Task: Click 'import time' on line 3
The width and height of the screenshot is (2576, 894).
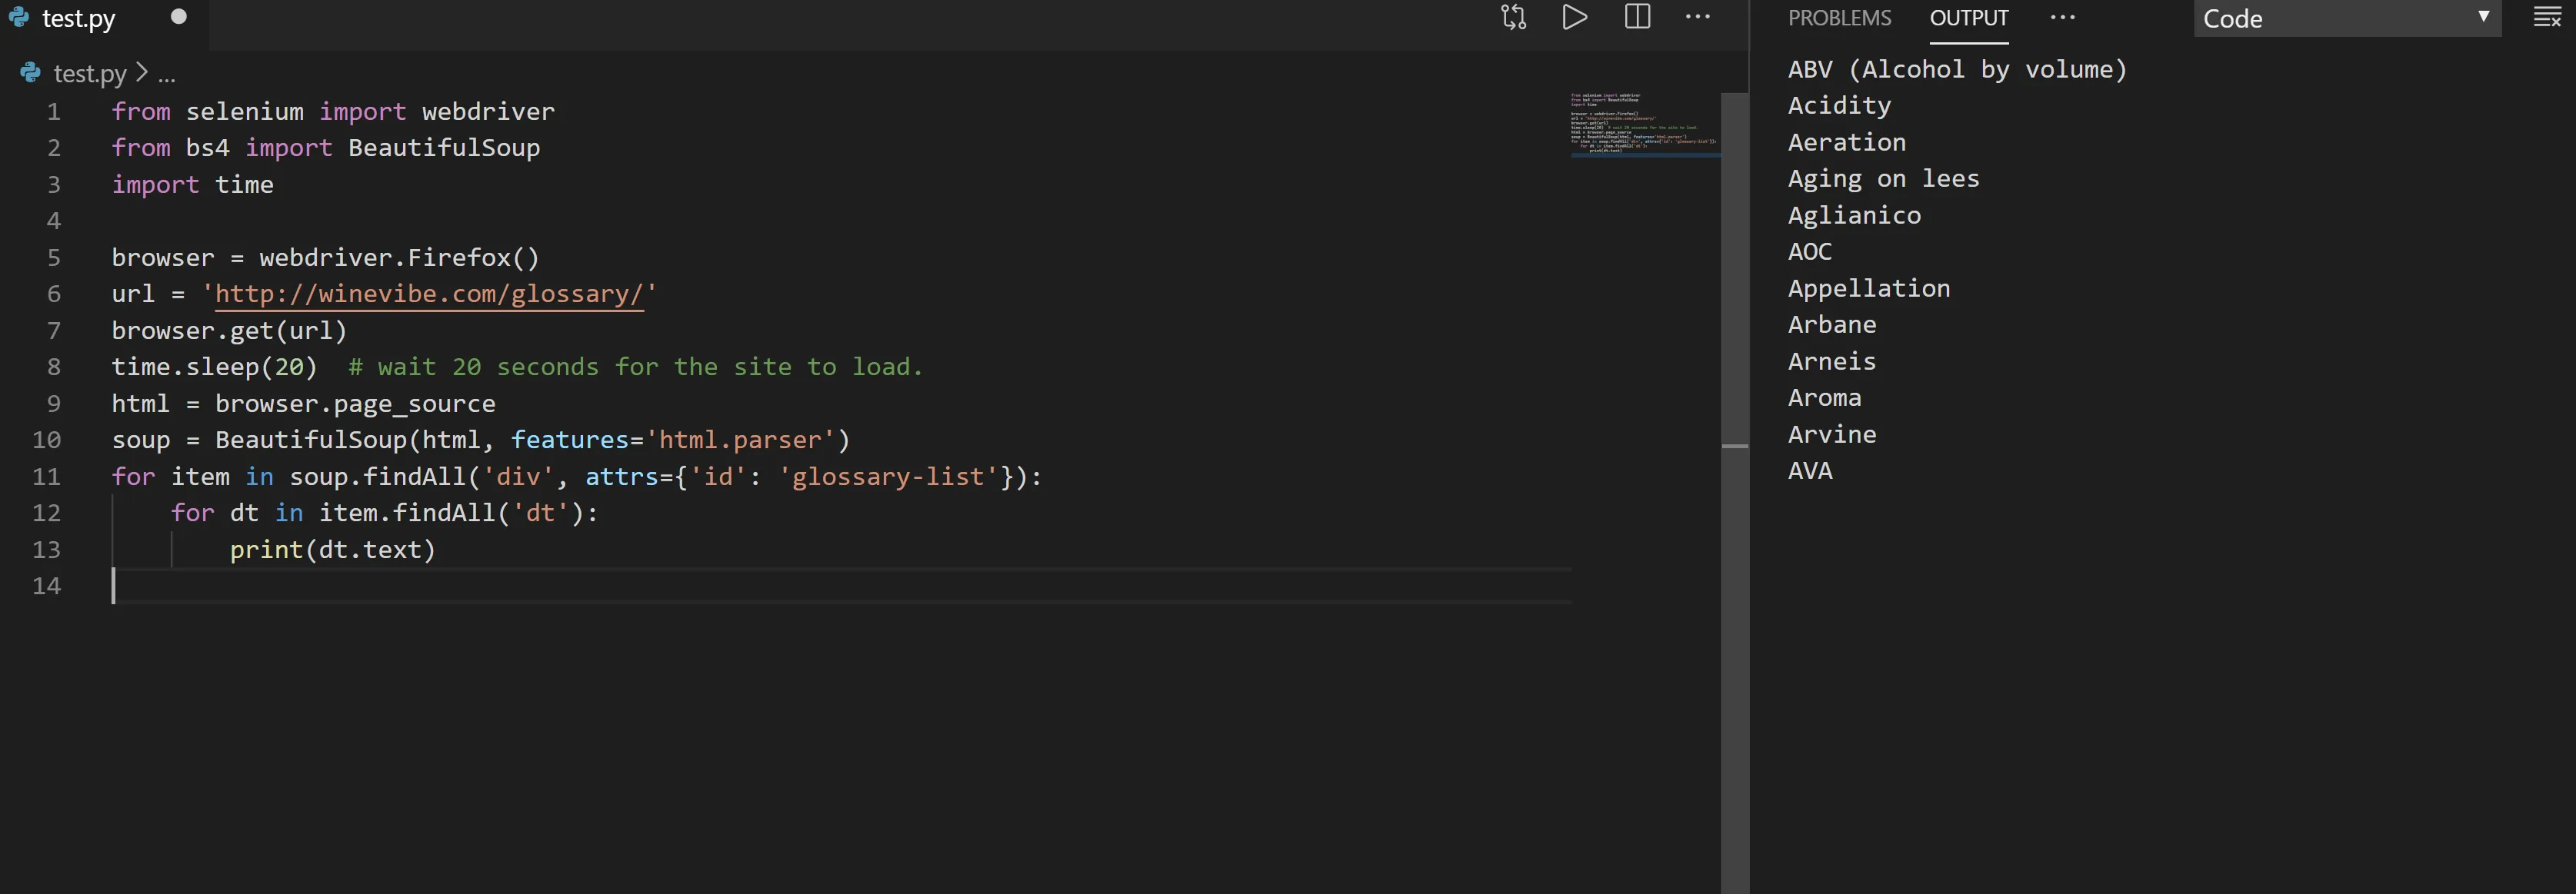Action: click(192, 184)
